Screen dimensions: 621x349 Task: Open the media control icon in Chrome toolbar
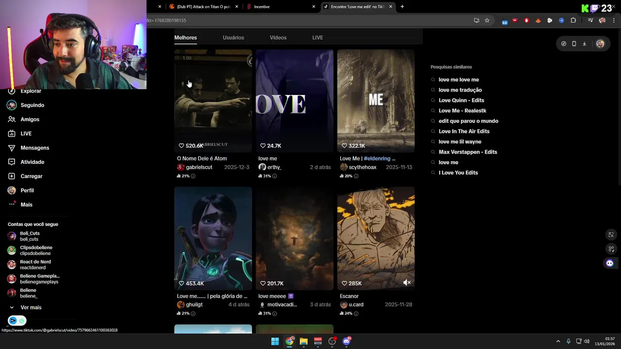click(590, 20)
